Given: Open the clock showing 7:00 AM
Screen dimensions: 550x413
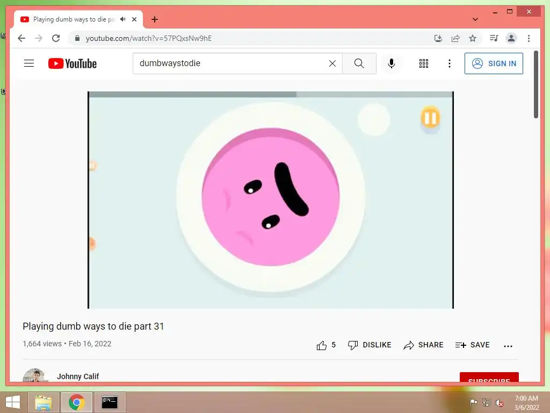Looking at the screenshot, I should click(526, 403).
